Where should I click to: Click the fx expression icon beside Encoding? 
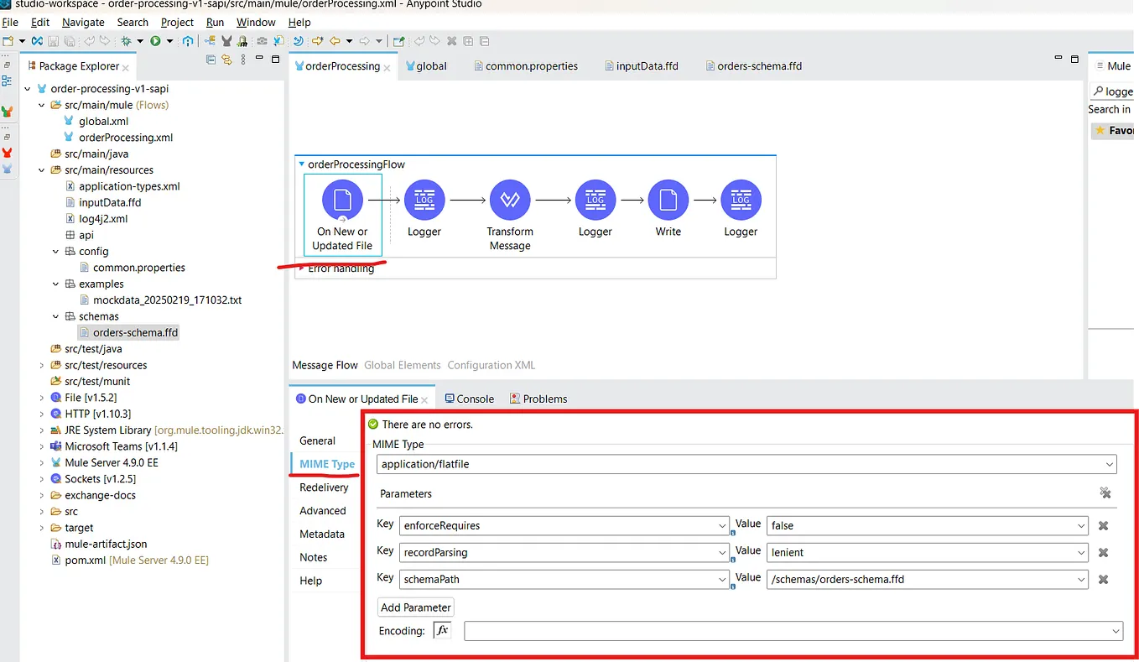(442, 630)
